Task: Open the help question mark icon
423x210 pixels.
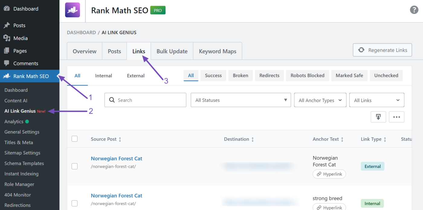Action: (x=414, y=10)
